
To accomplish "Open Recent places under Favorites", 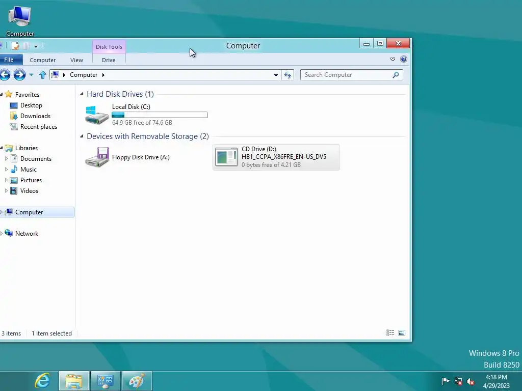I will click(x=39, y=127).
